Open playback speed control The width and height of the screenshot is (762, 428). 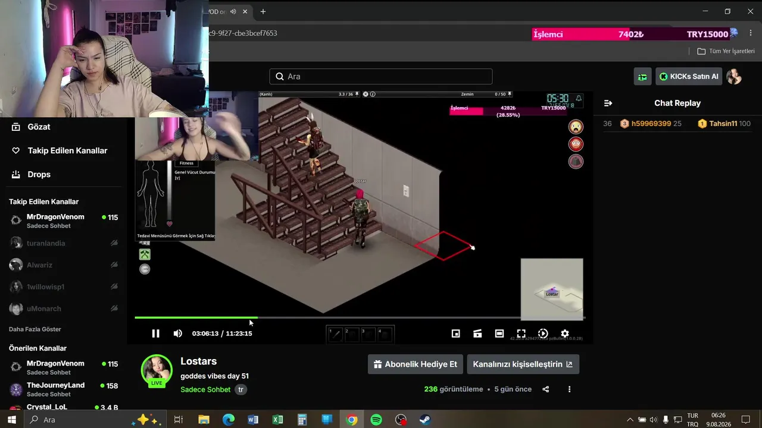543,333
